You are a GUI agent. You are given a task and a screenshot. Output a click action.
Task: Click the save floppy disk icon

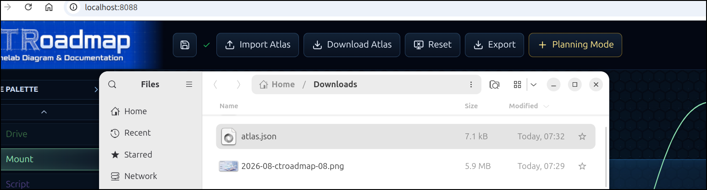(185, 45)
